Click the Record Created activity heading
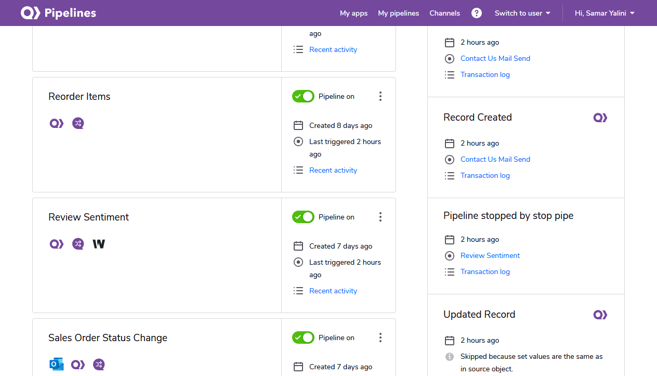 click(478, 117)
